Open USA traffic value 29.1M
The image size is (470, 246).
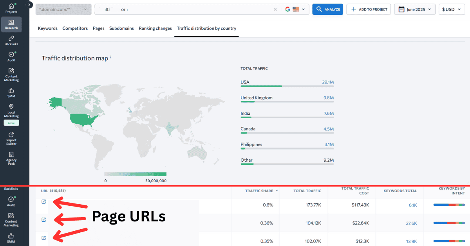(x=328, y=82)
